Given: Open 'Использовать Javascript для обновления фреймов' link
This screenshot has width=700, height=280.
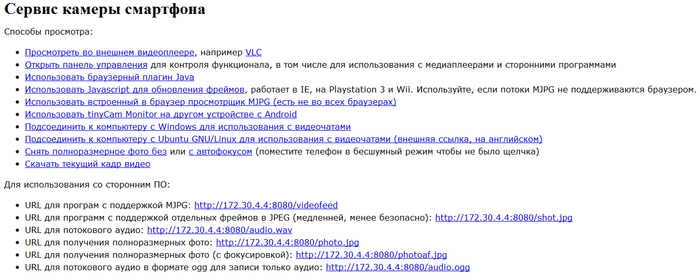Looking at the screenshot, I should click(135, 89).
